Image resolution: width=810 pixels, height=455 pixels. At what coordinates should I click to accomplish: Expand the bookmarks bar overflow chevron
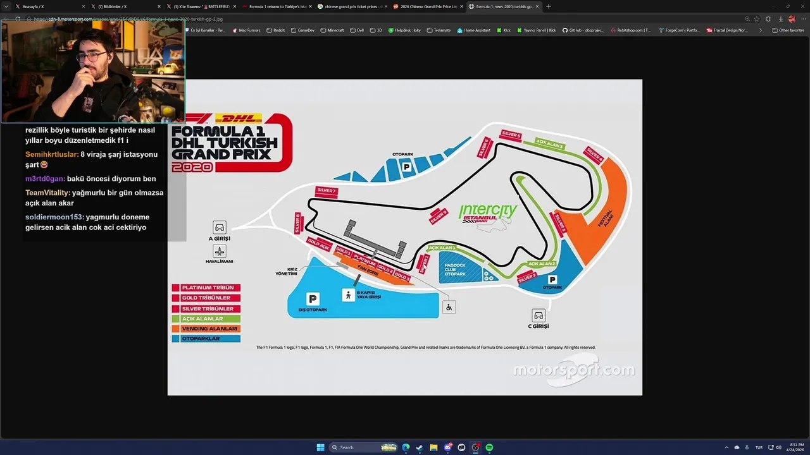(761, 30)
